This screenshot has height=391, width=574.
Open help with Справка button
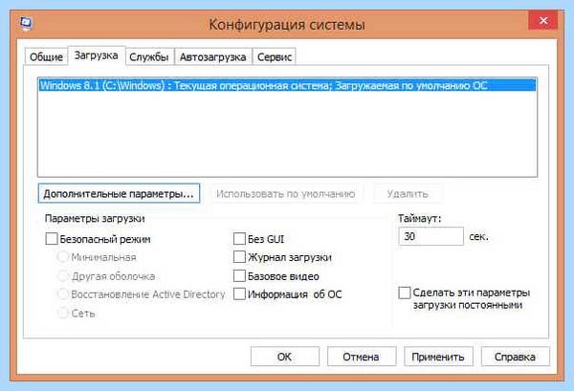(x=515, y=357)
